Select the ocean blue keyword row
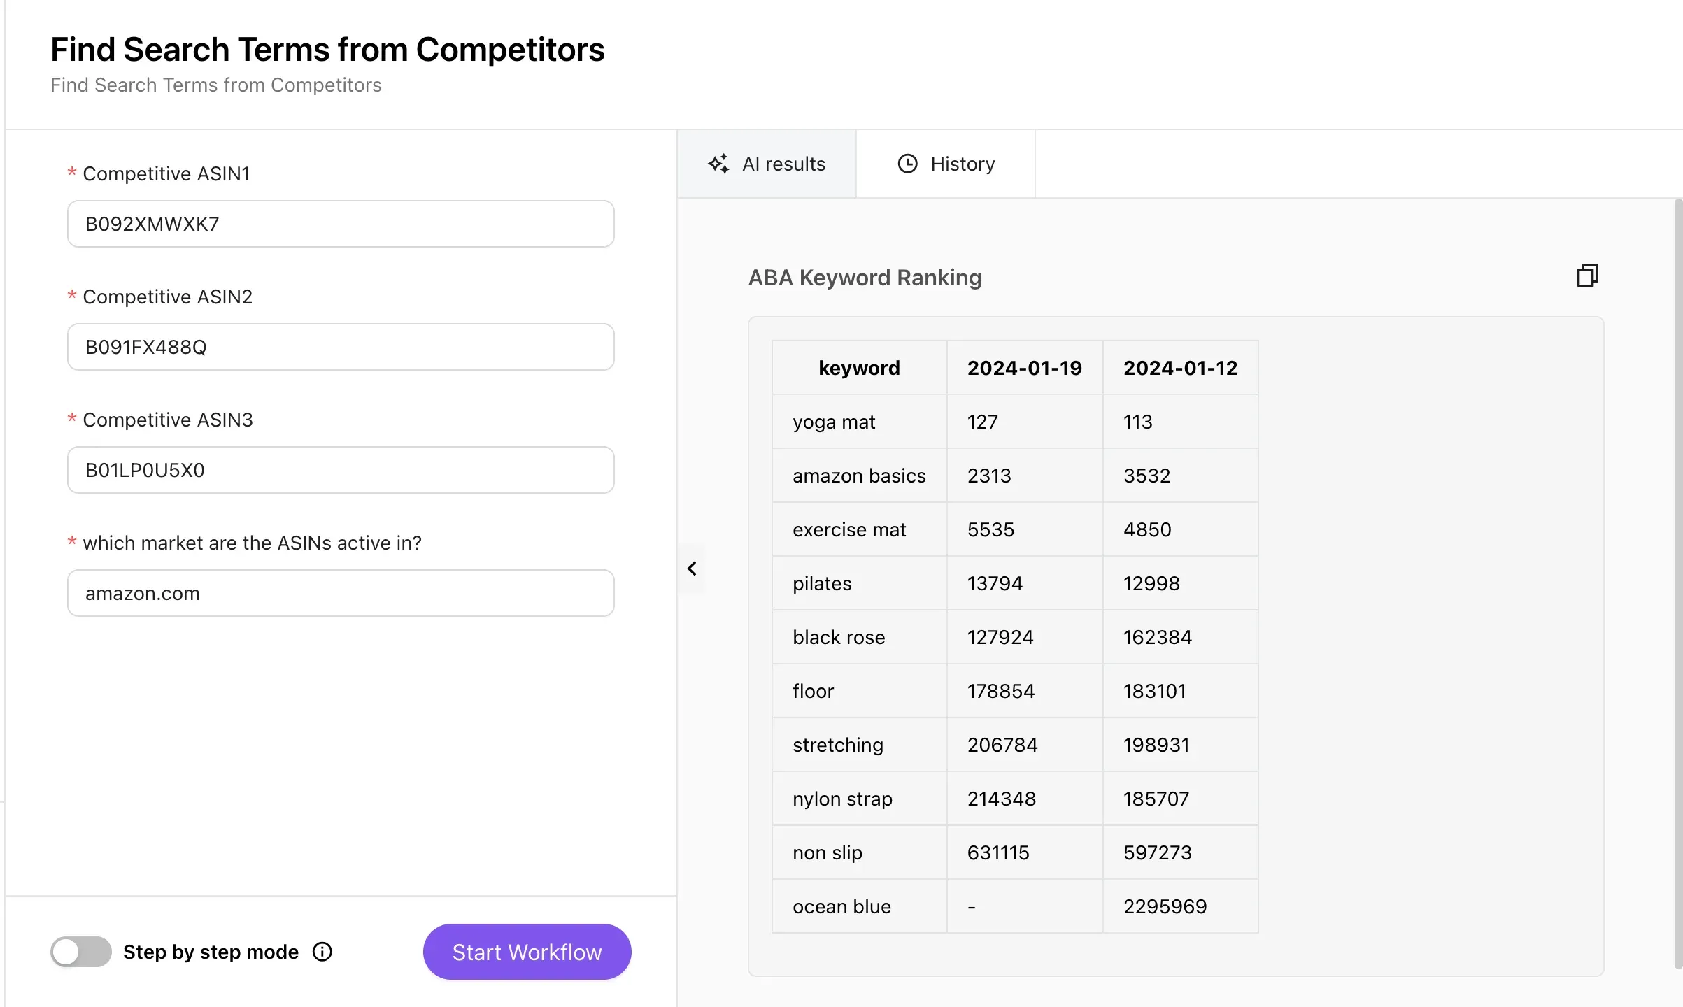This screenshot has height=1007, width=1683. (x=841, y=906)
